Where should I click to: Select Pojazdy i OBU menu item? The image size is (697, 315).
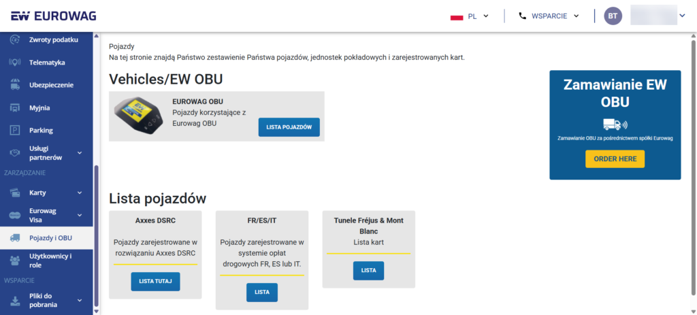tap(46, 237)
